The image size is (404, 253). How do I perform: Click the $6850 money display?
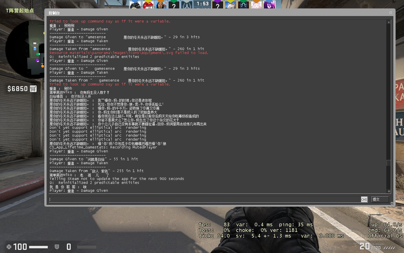pos(17,89)
